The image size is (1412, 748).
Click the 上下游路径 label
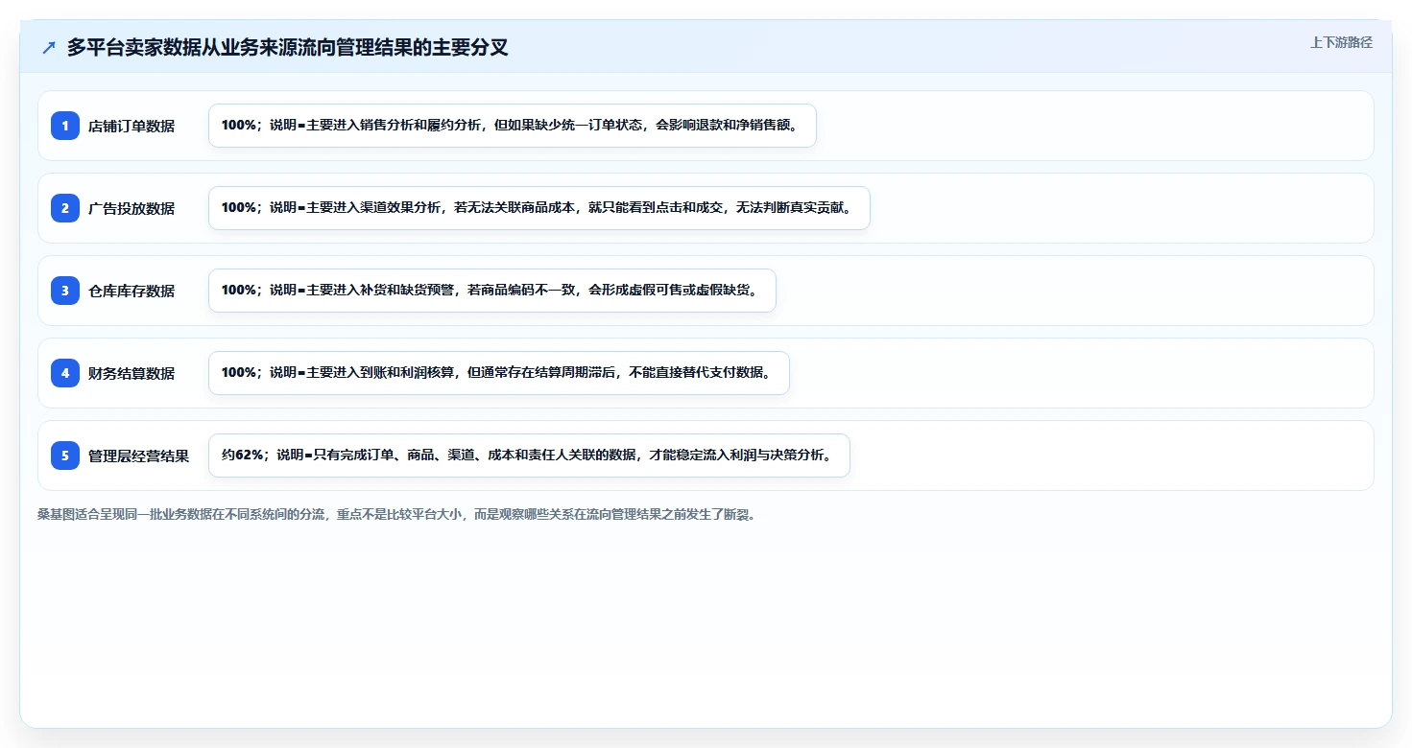click(1341, 42)
